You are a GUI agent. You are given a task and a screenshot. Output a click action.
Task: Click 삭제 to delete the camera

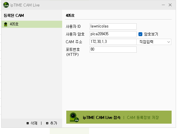34,123
